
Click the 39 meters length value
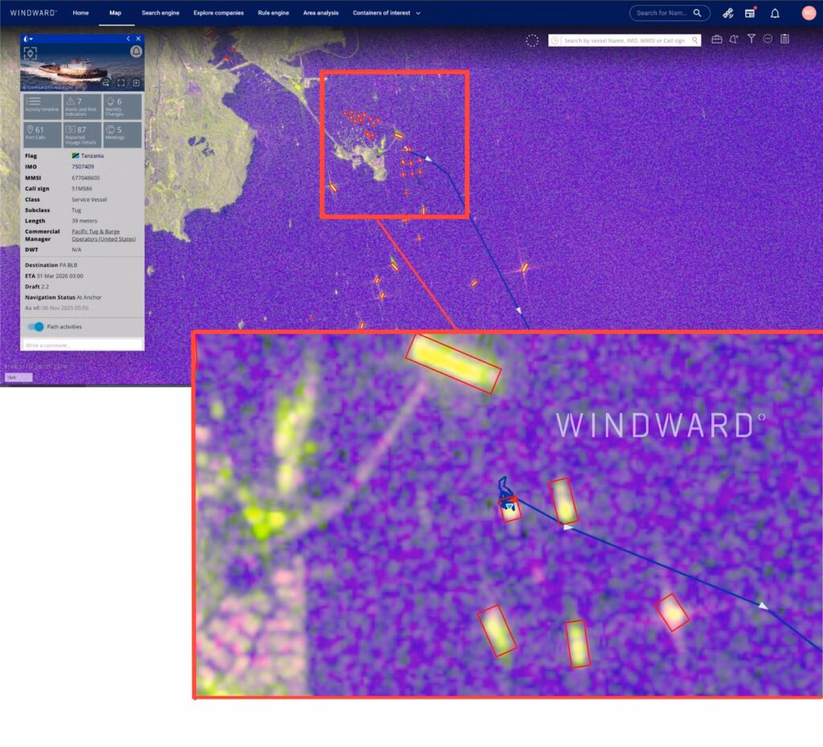[x=84, y=221]
